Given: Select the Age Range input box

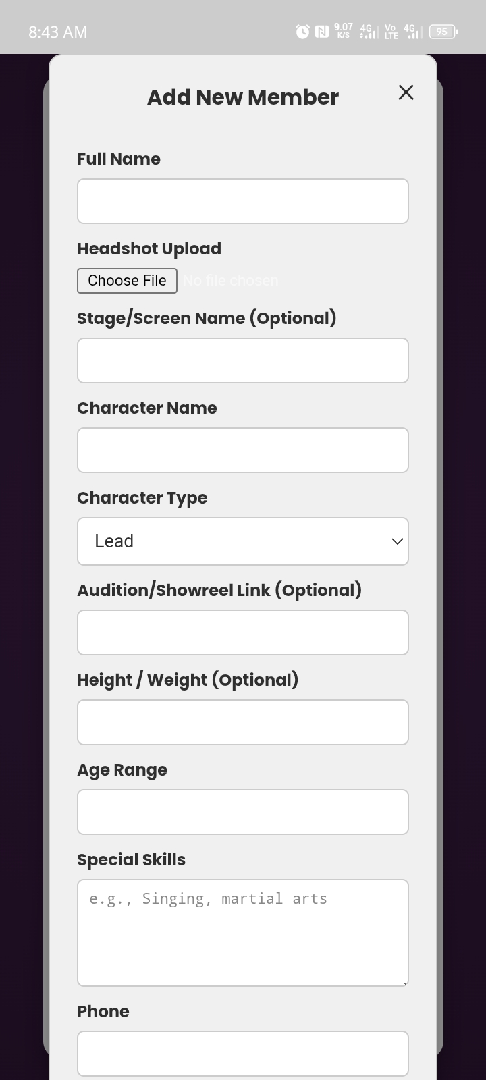Looking at the screenshot, I should (243, 811).
